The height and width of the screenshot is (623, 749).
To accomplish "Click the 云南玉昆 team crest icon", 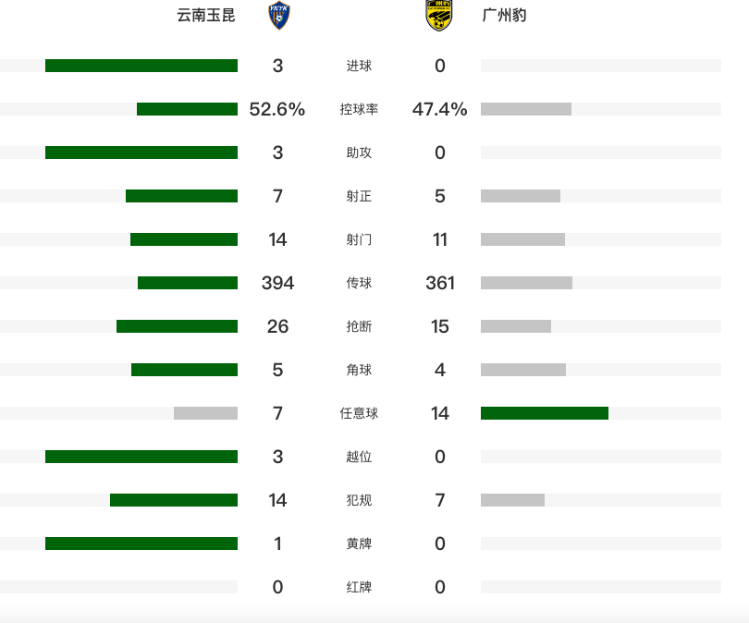I will pos(279,16).
